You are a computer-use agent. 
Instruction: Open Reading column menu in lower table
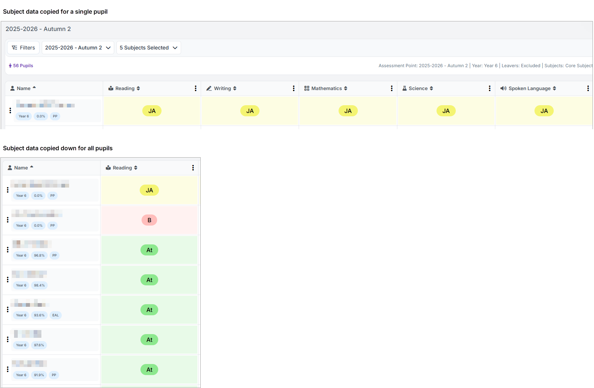click(193, 168)
